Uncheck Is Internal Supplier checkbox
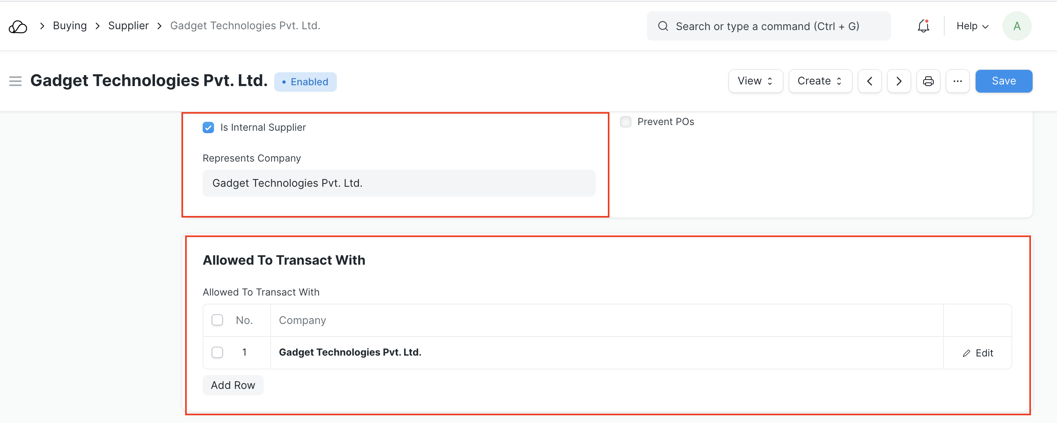The width and height of the screenshot is (1057, 423). click(208, 127)
